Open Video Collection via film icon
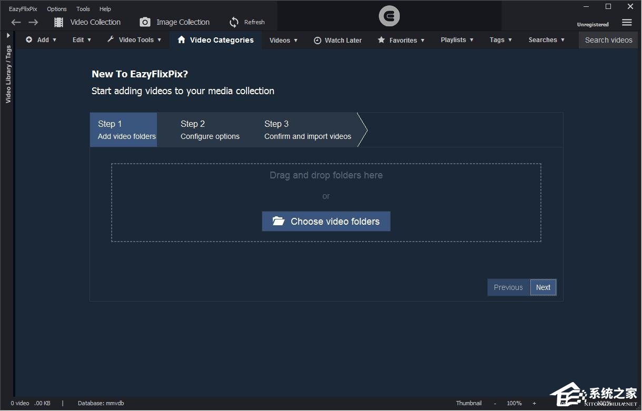 coord(59,22)
